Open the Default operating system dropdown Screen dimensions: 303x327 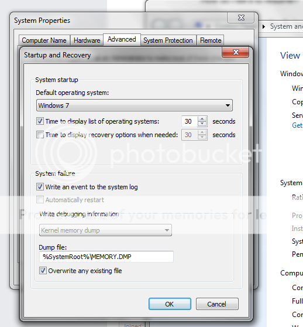[135, 105]
